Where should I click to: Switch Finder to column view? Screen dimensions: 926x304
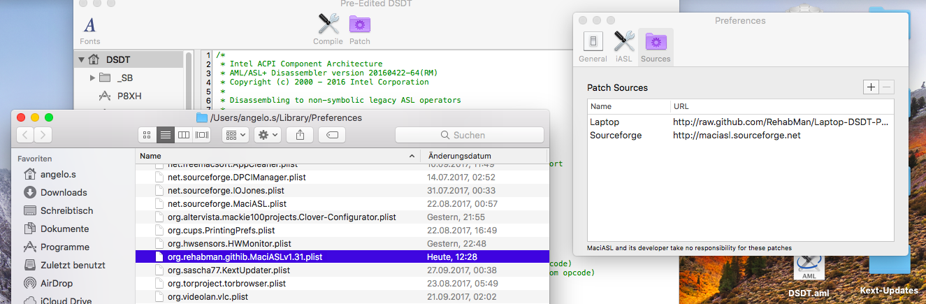(184, 135)
